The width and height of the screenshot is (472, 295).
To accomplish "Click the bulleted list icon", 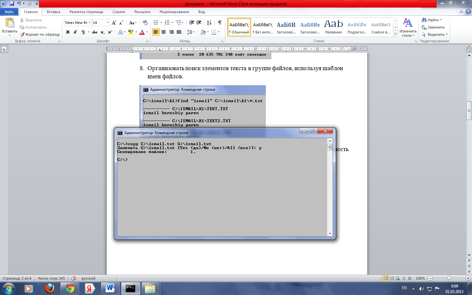I will coord(156,23).
